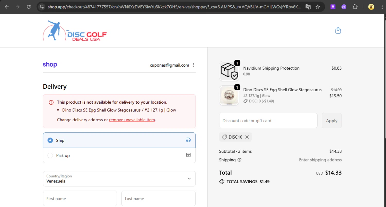
Task: Click the 'Enter shipping address' text
Action: pos(320,160)
